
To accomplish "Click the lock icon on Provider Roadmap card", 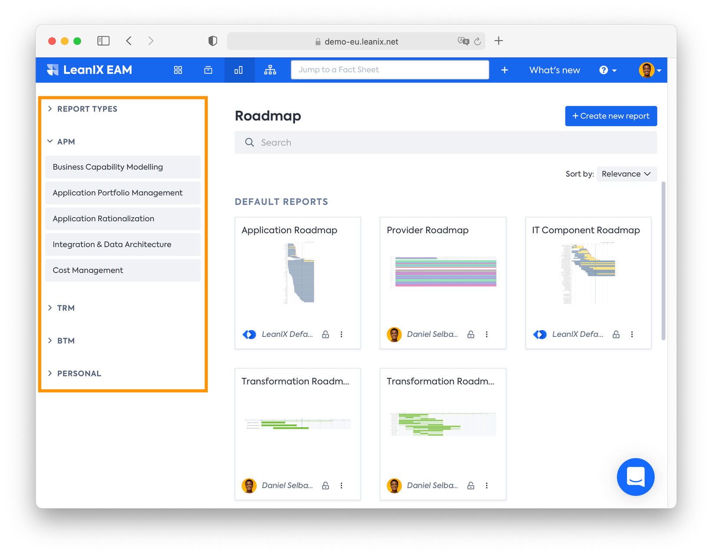I will tap(471, 334).
